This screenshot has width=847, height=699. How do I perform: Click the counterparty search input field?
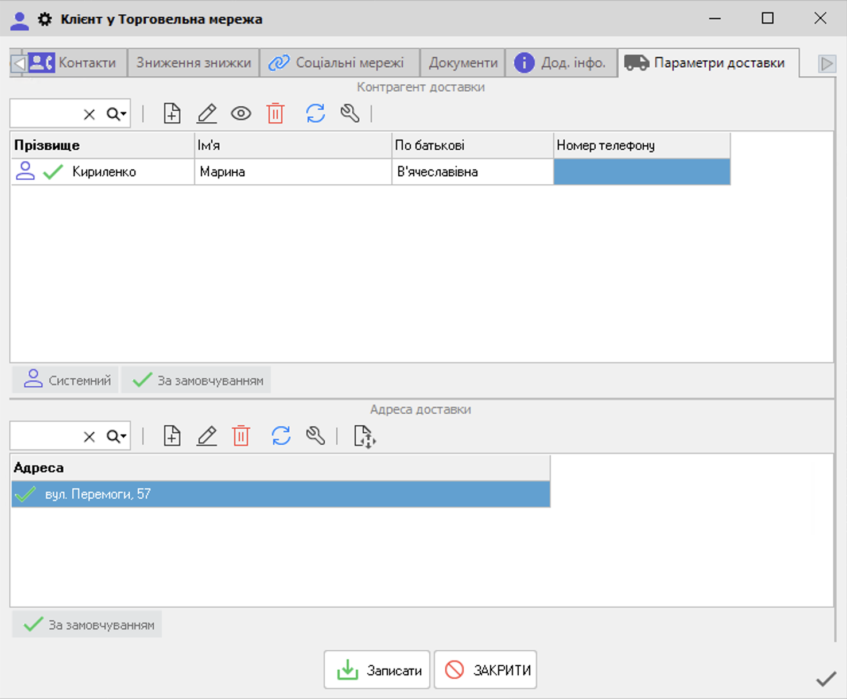tap(46, 114)
